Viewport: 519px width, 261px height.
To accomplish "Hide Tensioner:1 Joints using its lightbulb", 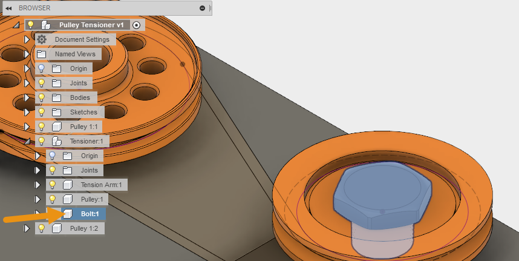I will [x=52, y=171].
